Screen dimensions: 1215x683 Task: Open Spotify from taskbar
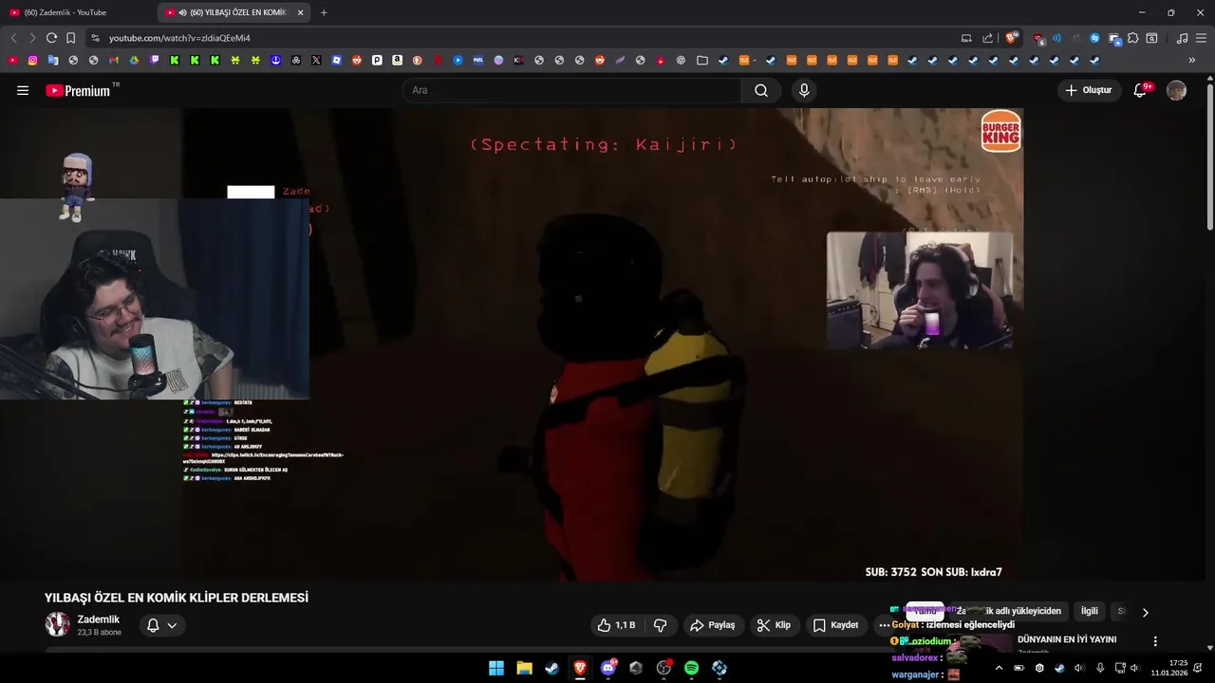coord(691,668)
